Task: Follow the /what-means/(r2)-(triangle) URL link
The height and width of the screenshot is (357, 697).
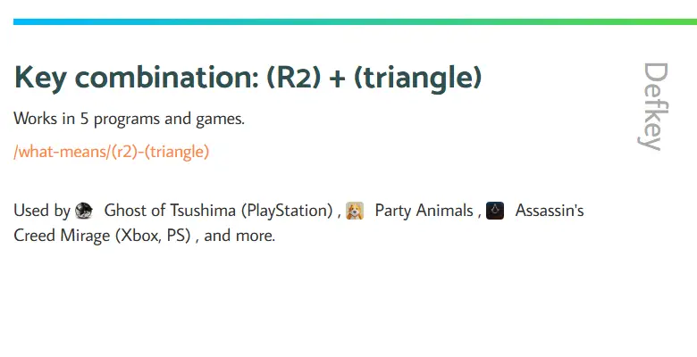Action: coord(111,152)
